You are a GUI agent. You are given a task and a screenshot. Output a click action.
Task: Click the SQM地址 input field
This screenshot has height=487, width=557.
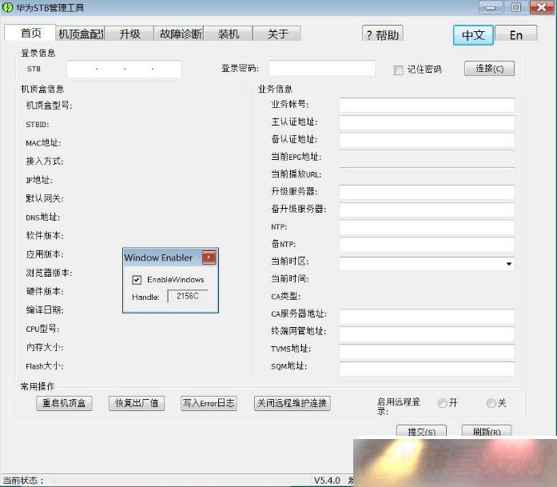[x=427, y=369]
